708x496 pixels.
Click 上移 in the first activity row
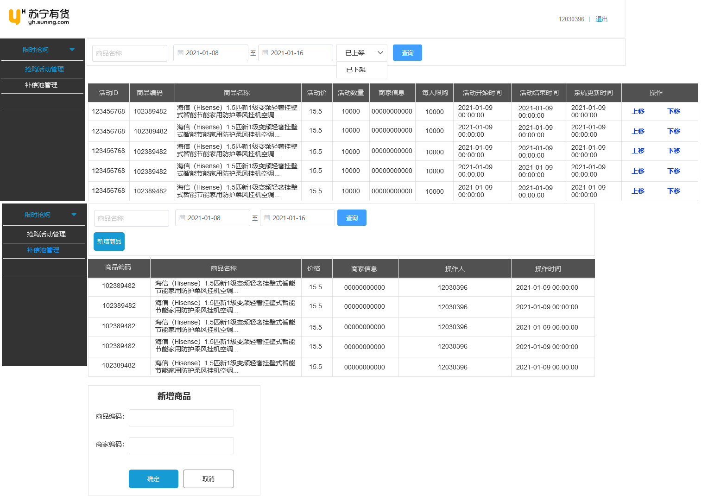point(638,111)
